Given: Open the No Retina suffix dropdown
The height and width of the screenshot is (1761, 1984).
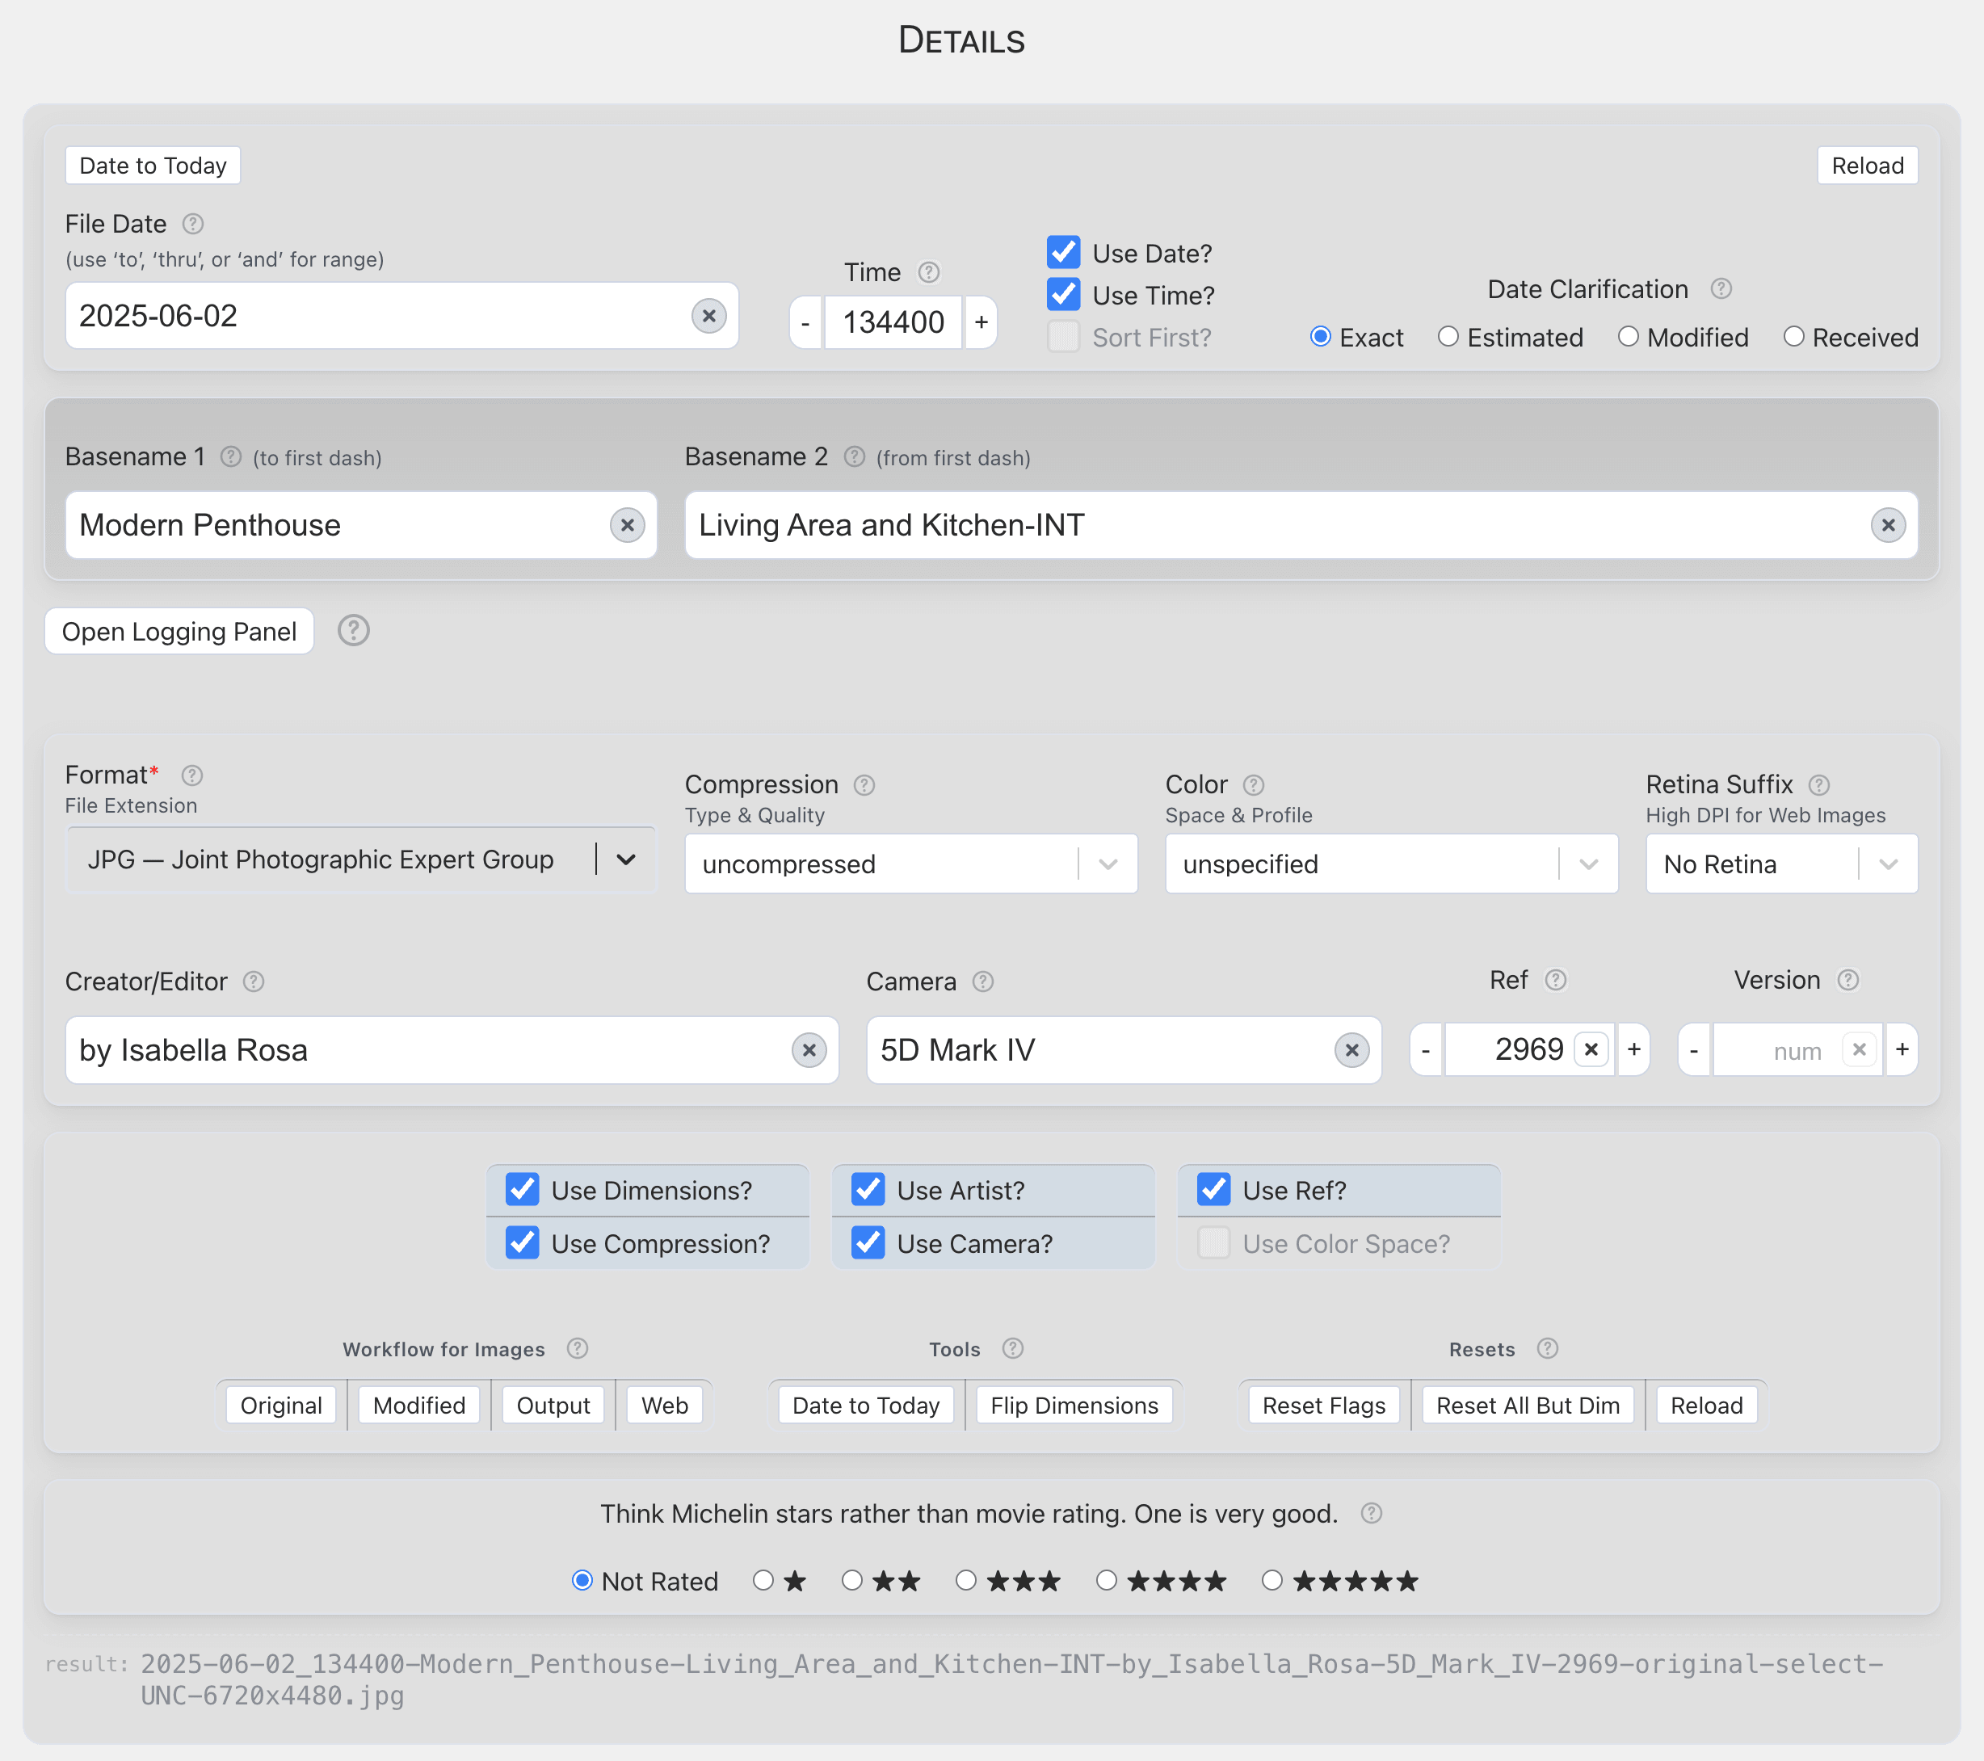Looking at the screenshot, I should [x=1887, y=864].
